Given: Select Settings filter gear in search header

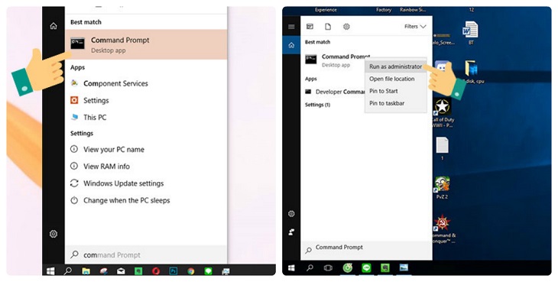Looking at the screenshot, I should pos(346,26).
